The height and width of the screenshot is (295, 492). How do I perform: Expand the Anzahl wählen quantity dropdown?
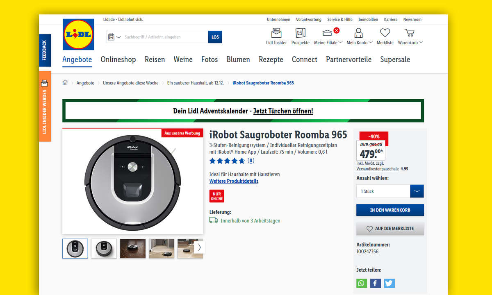pyautogui.click(x=417, y=191)
